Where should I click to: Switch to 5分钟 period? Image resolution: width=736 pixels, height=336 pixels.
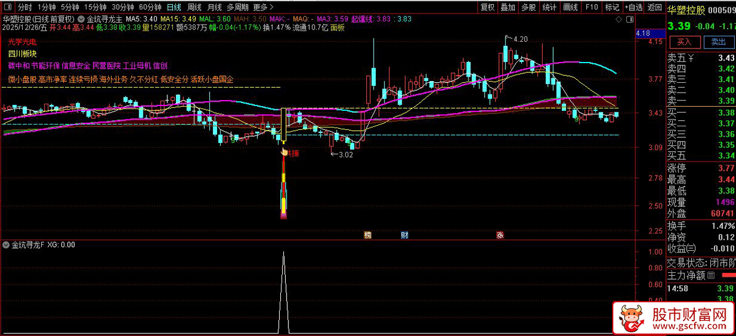(70, 7)
